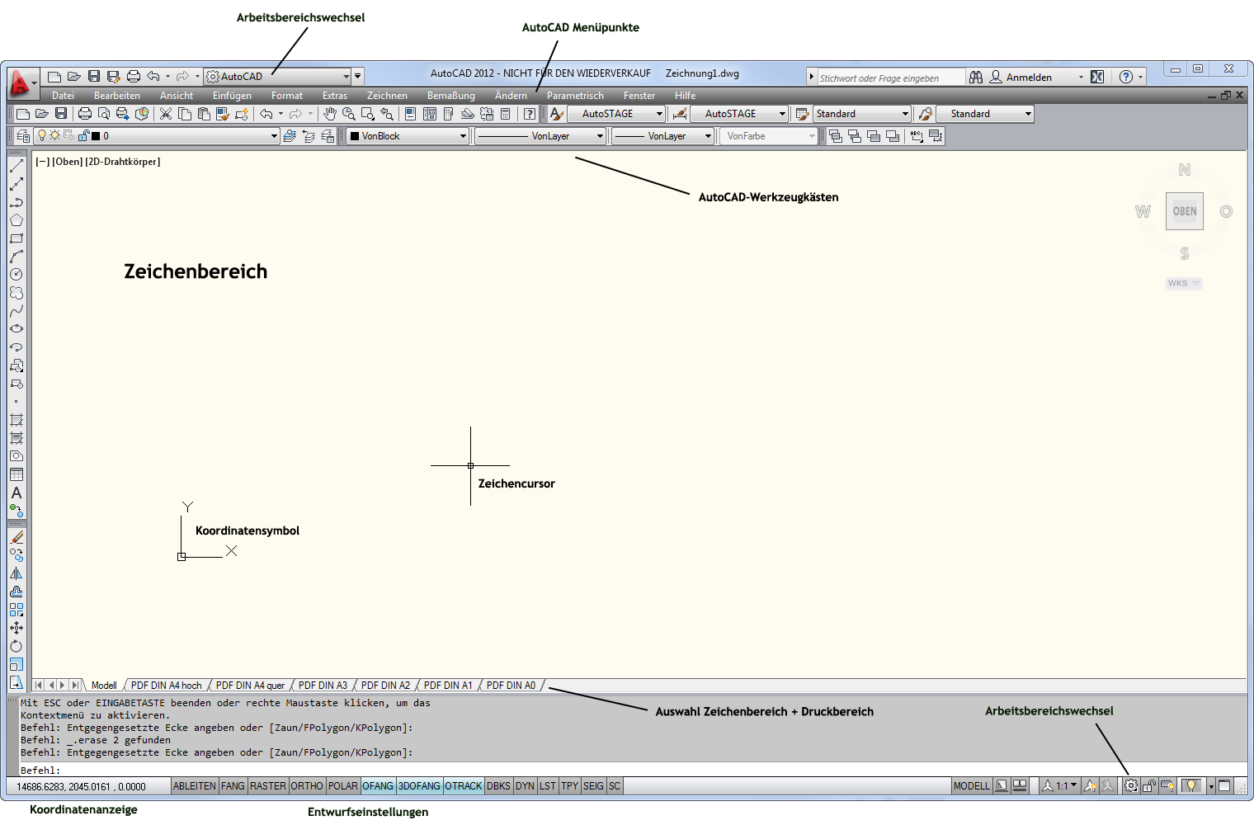Open the Zeichnen menu
This screenshot has width=1254, height=825.
(387, 96)
